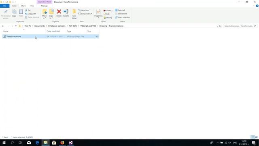Sort by the Name column header

click(x=5, y=31)
